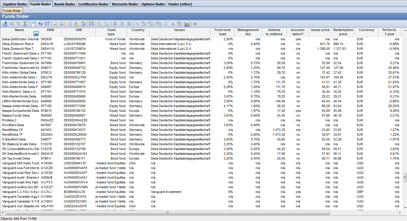Click the horizontal scrollbar thumb
407x221 pixels.
point(168,213)
